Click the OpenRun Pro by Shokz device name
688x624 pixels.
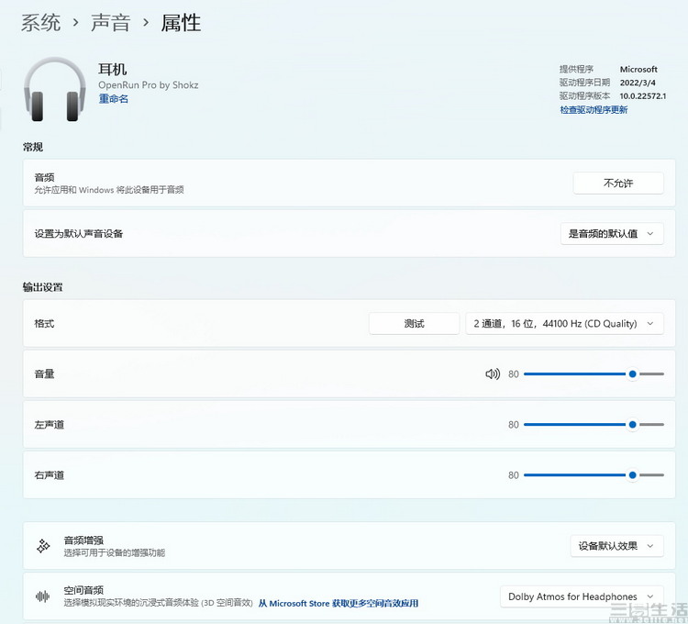pos(149,84)
